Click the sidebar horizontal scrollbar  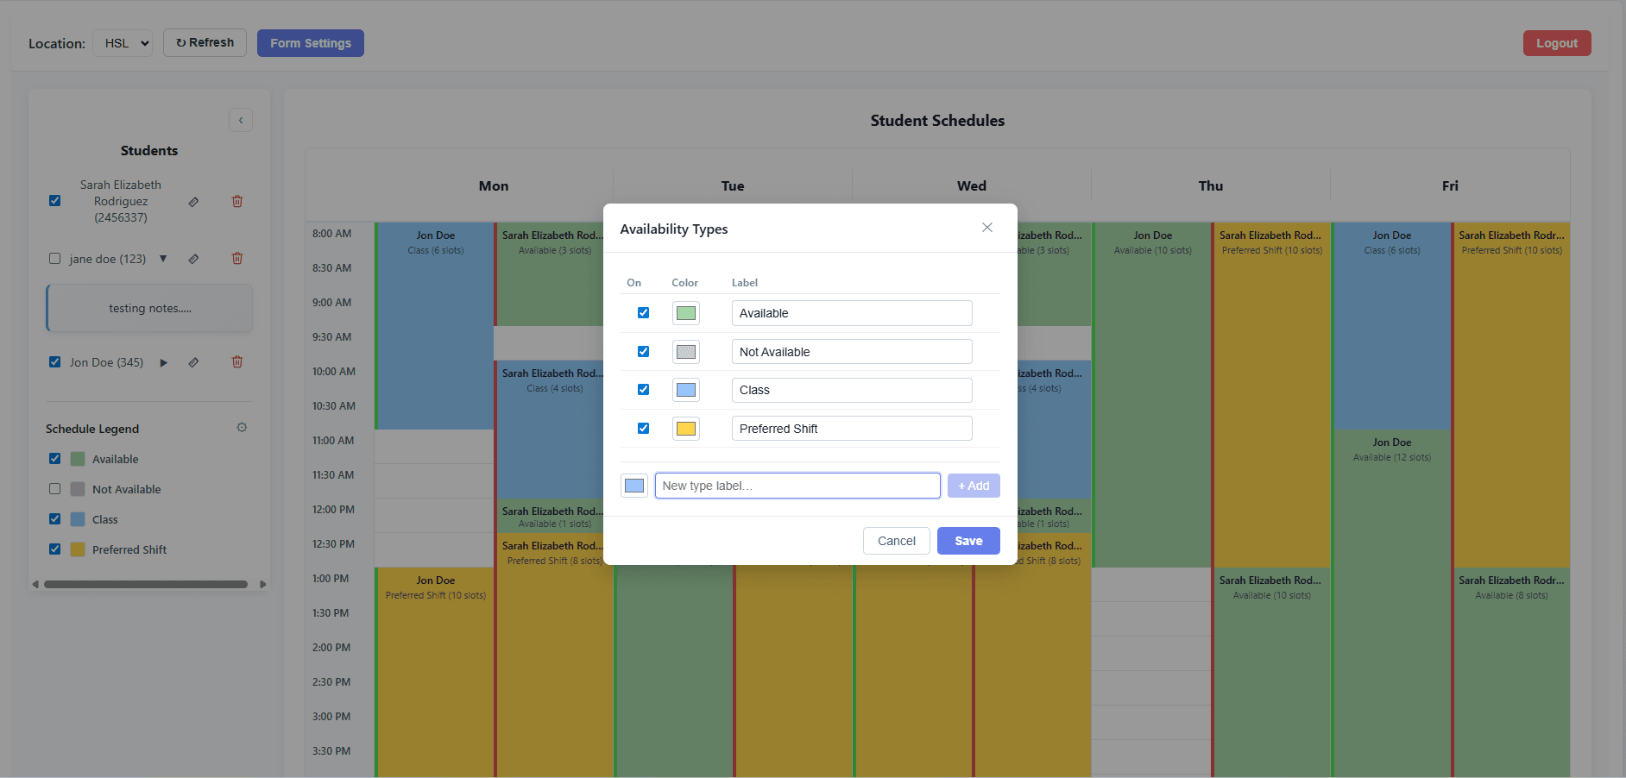click(x=146, y=584)
